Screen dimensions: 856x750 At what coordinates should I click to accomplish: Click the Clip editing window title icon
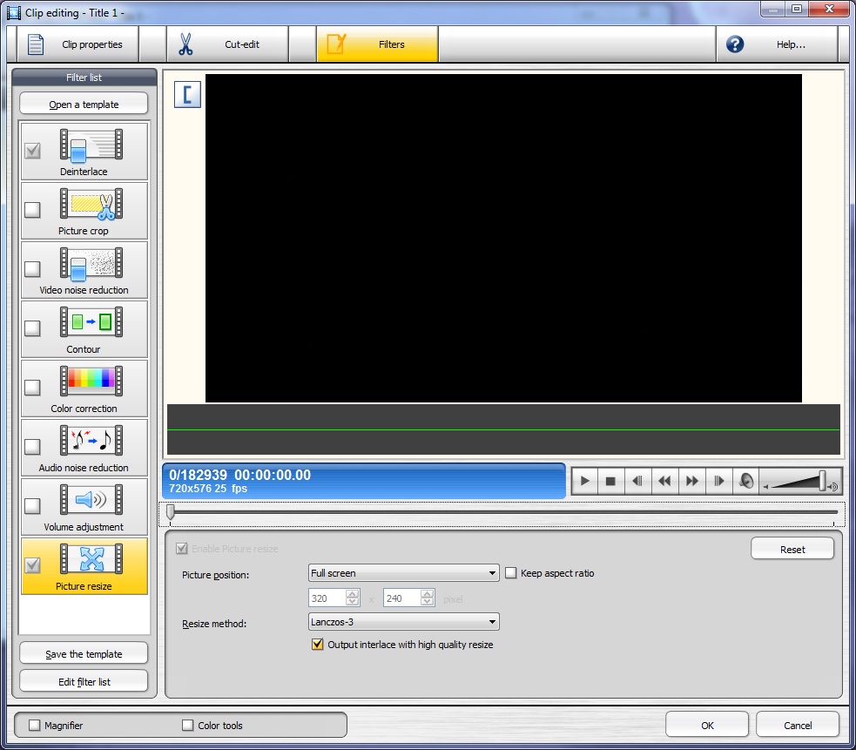[14, 12]
